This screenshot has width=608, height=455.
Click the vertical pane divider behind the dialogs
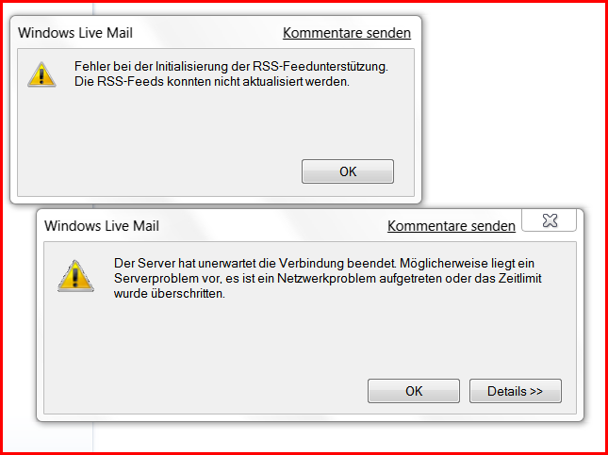tap(93, 438)
